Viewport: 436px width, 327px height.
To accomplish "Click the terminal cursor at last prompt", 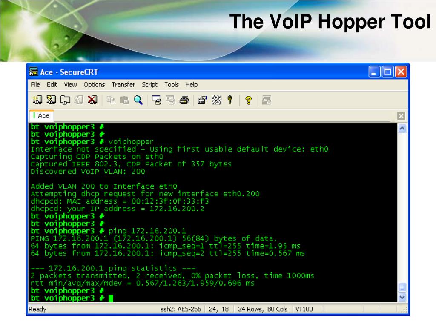I will click(111, 298).
